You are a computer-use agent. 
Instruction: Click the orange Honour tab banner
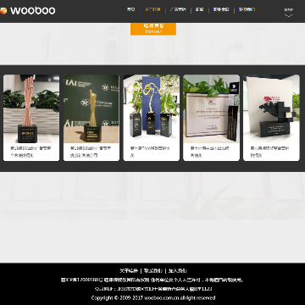[153, 29]
